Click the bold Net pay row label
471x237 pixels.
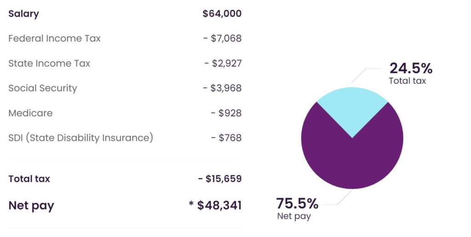[31, 205]
